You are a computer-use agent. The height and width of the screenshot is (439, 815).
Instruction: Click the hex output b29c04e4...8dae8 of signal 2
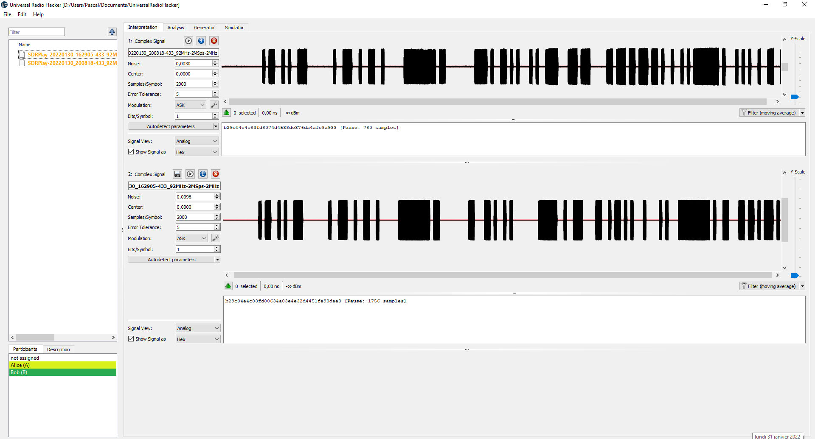tap(283, 301)
